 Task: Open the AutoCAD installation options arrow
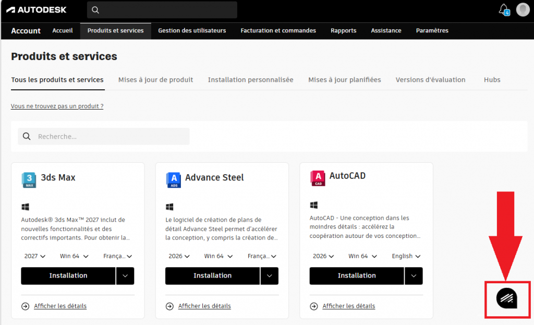(x=414, y=275)
